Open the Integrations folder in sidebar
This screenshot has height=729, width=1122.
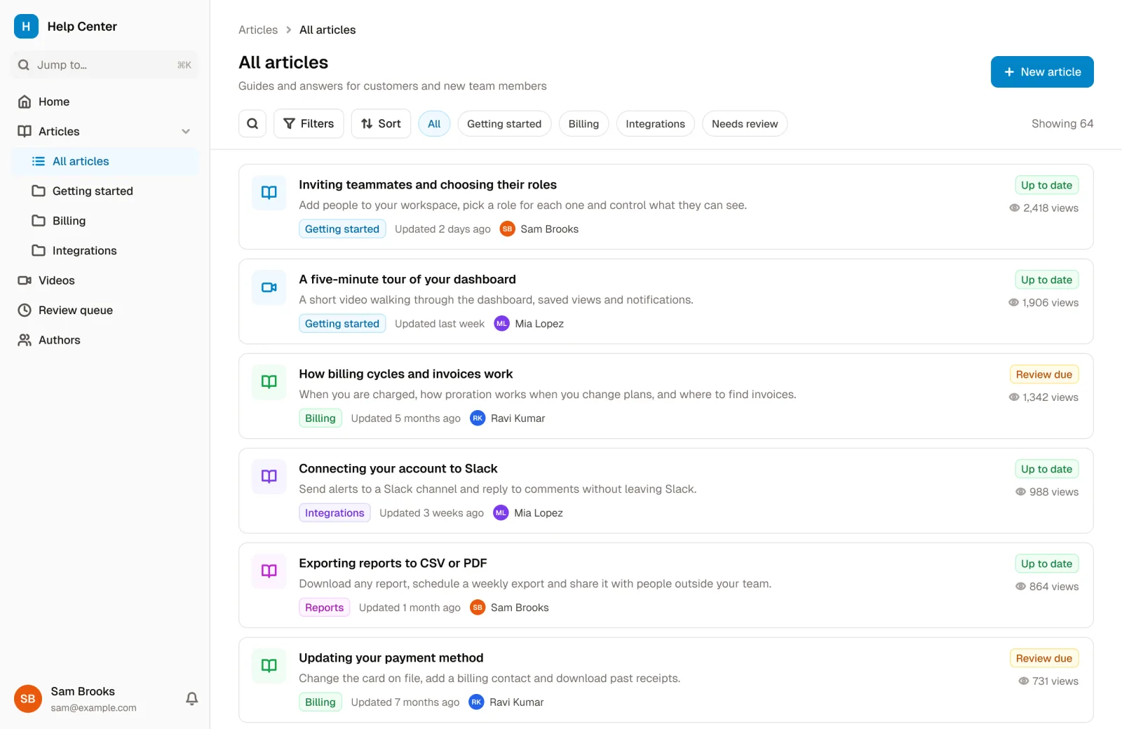(105, 250)
